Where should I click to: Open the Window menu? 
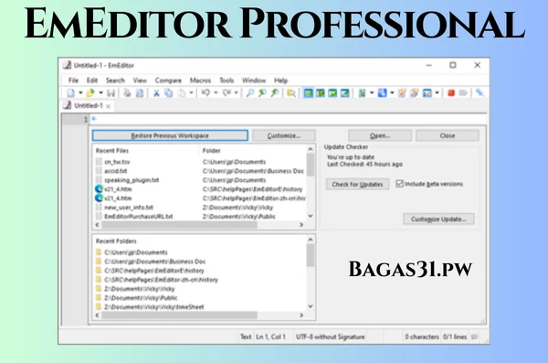click(x=254, y=80)
